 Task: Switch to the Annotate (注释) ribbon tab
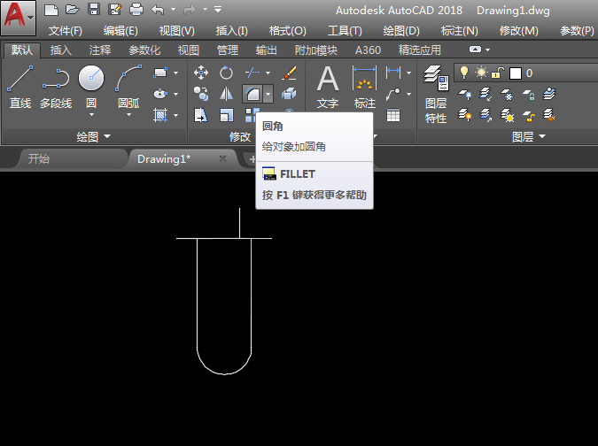[100, 50]
